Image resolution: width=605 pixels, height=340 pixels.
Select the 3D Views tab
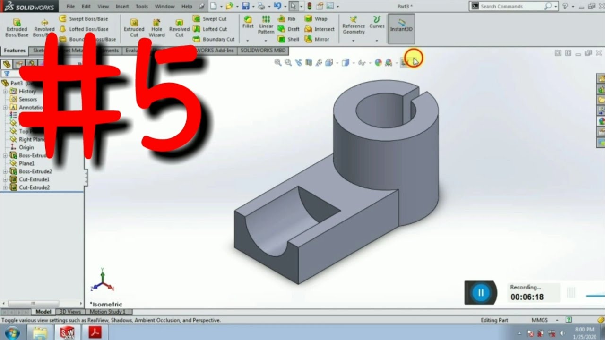pos(69,312)
